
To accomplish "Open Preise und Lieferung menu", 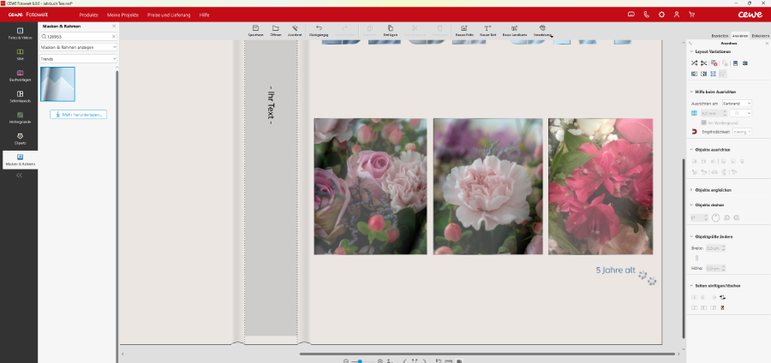I will click(x=169, y=15).
